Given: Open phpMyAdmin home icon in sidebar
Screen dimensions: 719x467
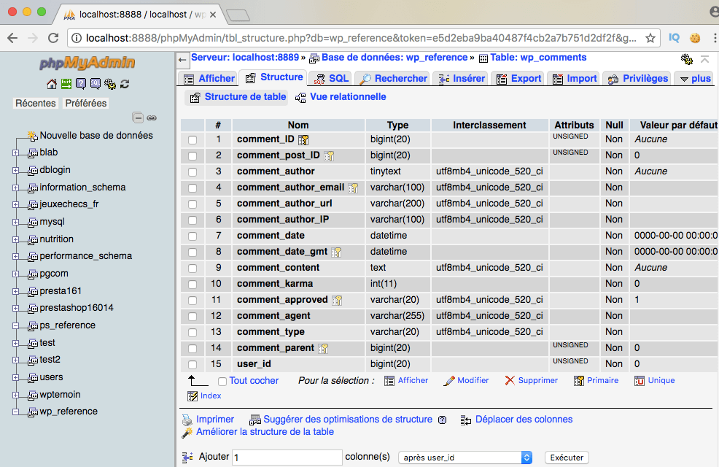Looking at the screenshot, I should pos(52,84).
